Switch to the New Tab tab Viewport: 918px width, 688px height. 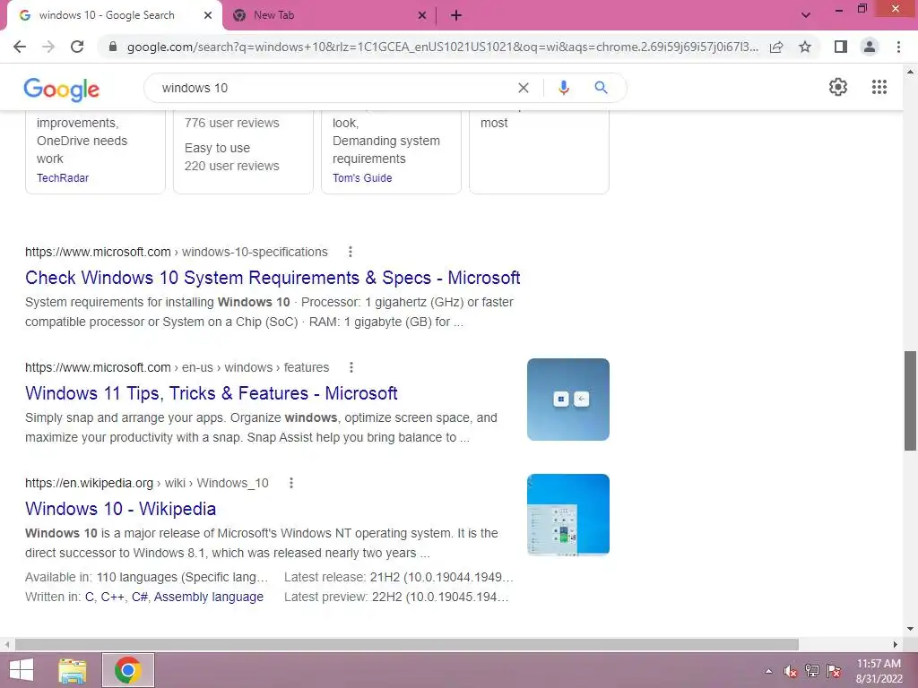click(274, 15)
